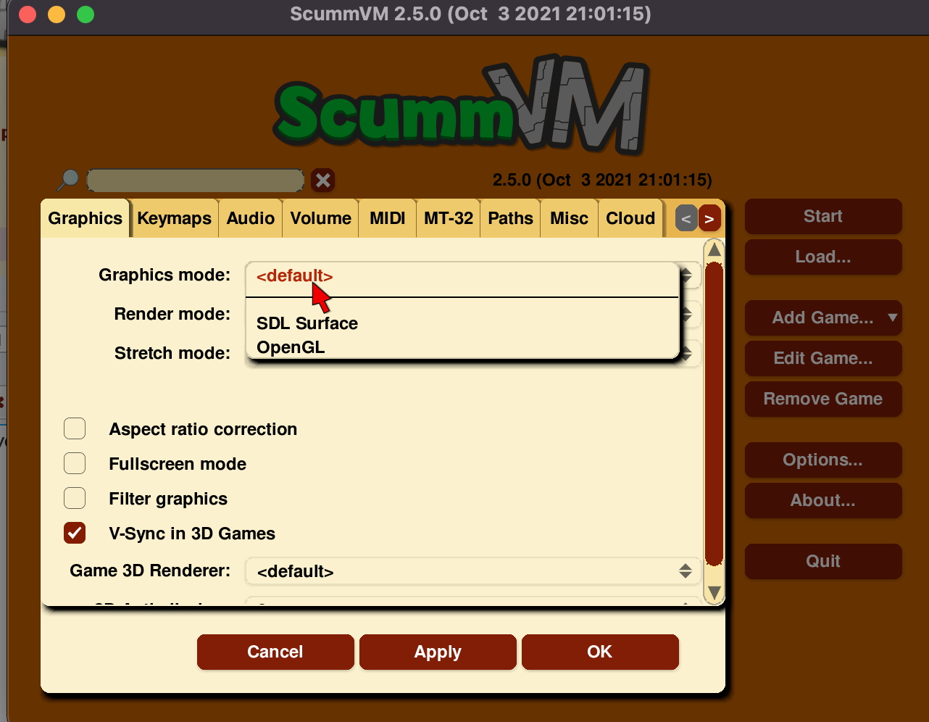Click the magnifier search icon
Viewport: 929px width, 722px height.
point(69,179)
